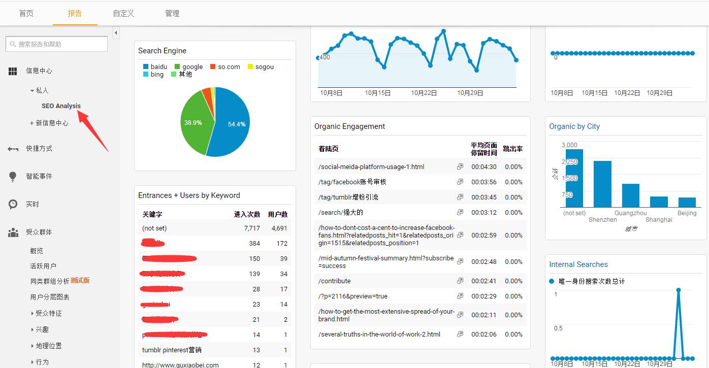The image size is (709, 368).
Task: Add a new dashboard via 新信息中心
Action: point(49,123)
